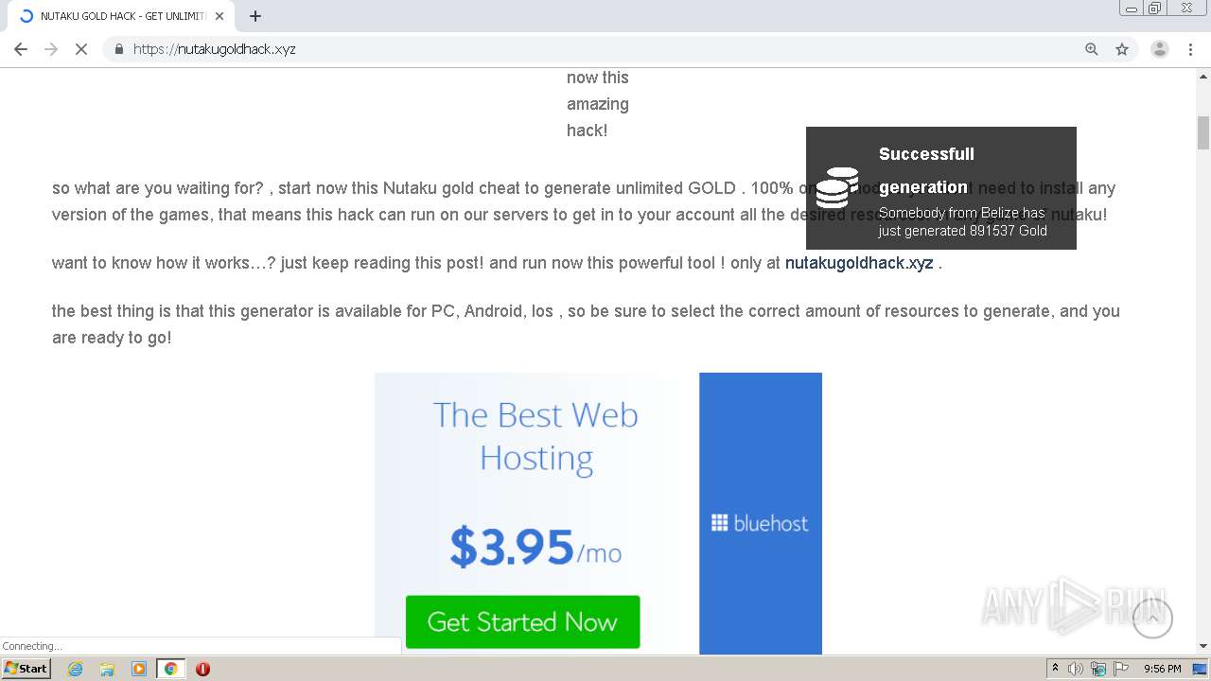This screenshot has height=681, width=1211.
Task: Minimize the Chrome window
Action: click(x=1132, y=9)
